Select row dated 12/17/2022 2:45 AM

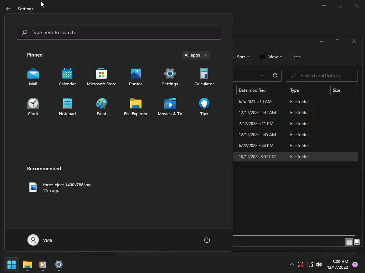[295, 135]
